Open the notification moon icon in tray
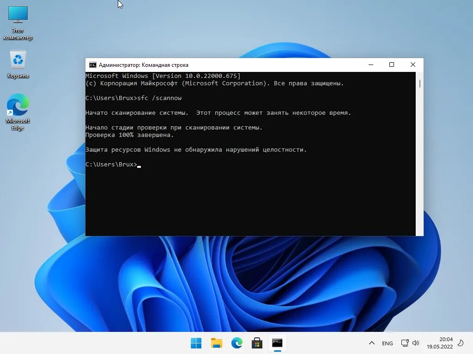The image size is (473, 354). [461, 343]
